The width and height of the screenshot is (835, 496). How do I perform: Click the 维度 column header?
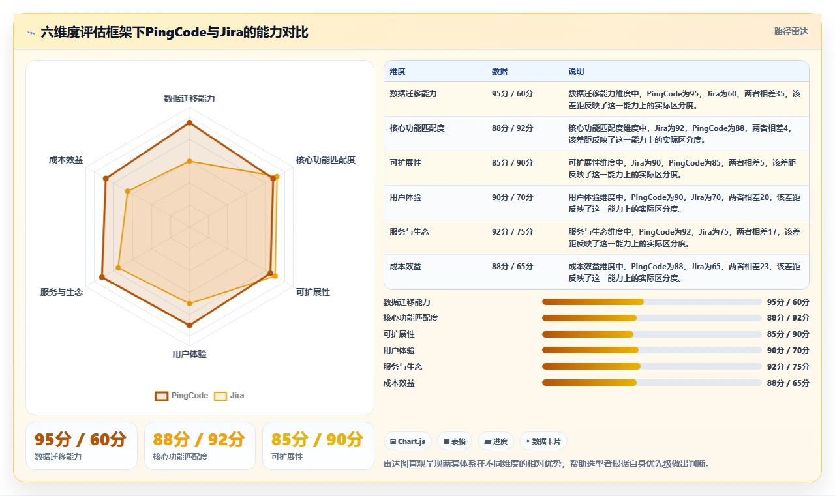click(397, 71)
